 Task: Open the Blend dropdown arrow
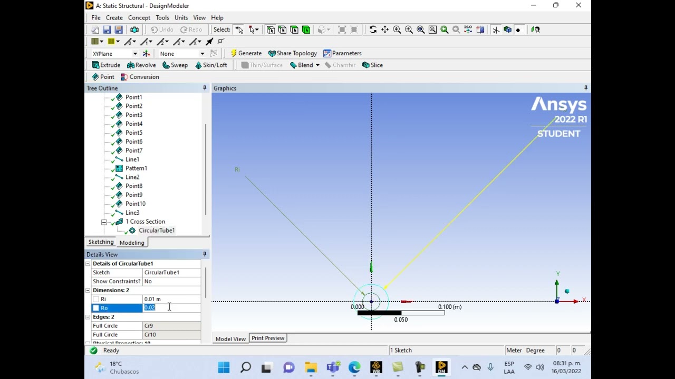pyautogui.click(x=317, y=65)
